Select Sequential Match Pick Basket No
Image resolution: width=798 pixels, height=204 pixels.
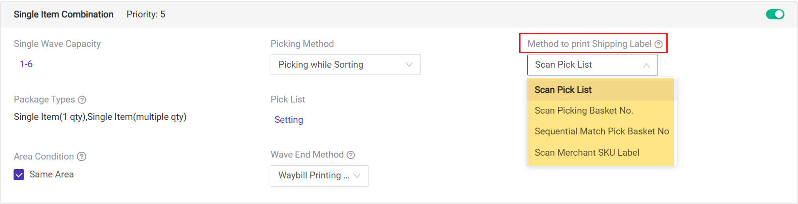[601, 131]
